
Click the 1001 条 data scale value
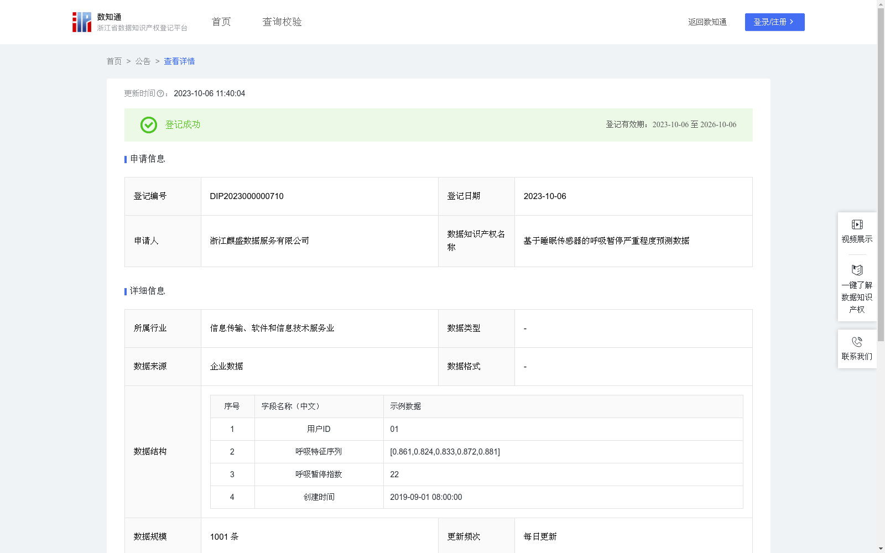(x=224, y=537)
